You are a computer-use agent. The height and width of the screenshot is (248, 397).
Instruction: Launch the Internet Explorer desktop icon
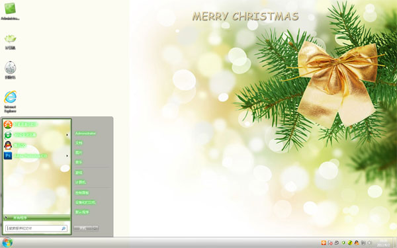pos(10,101)
